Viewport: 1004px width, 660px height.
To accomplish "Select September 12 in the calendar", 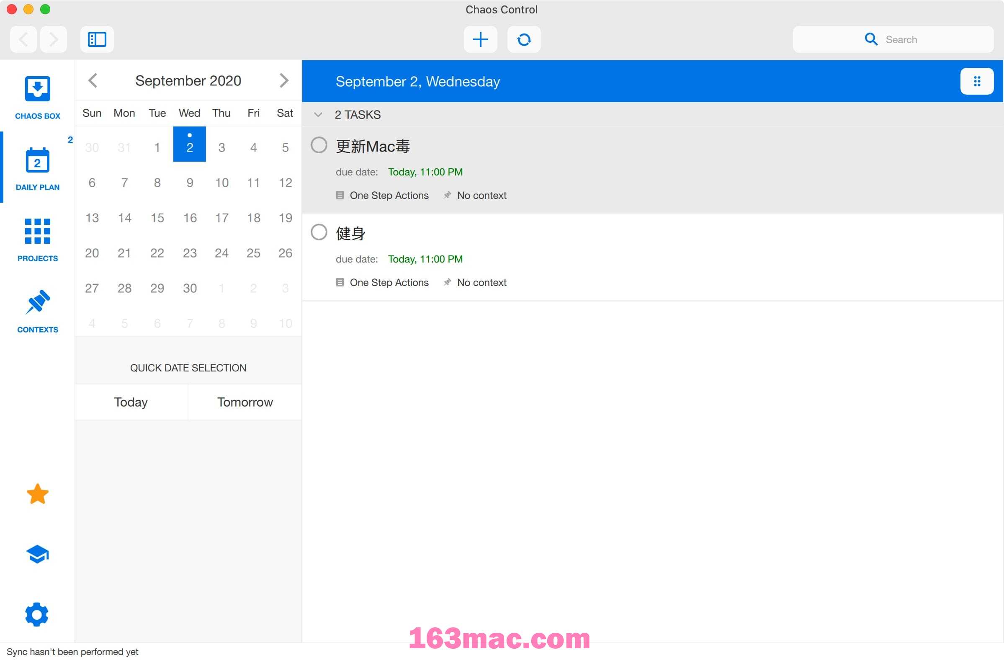I will (286, 183).
